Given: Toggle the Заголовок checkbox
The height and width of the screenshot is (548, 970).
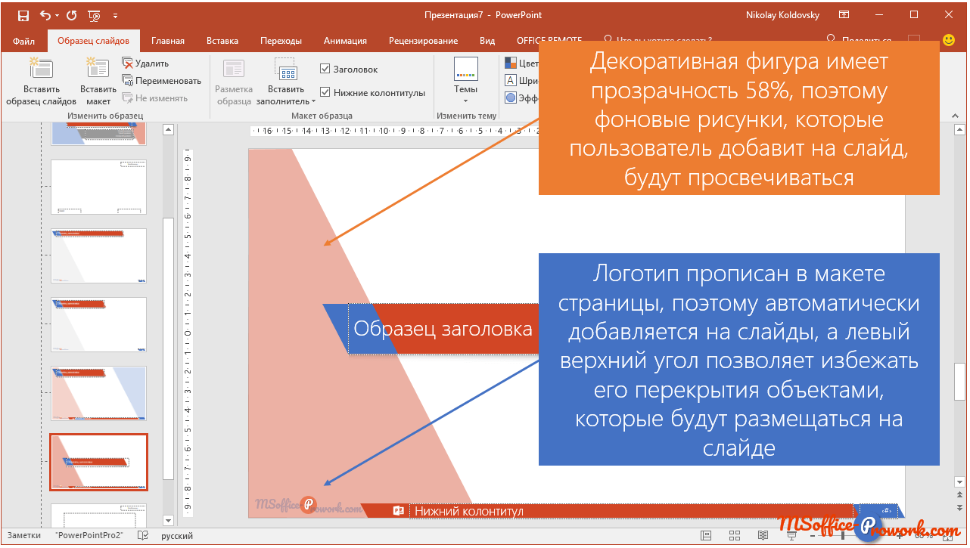Looking at the screenshot, I should tap(325, 70).
